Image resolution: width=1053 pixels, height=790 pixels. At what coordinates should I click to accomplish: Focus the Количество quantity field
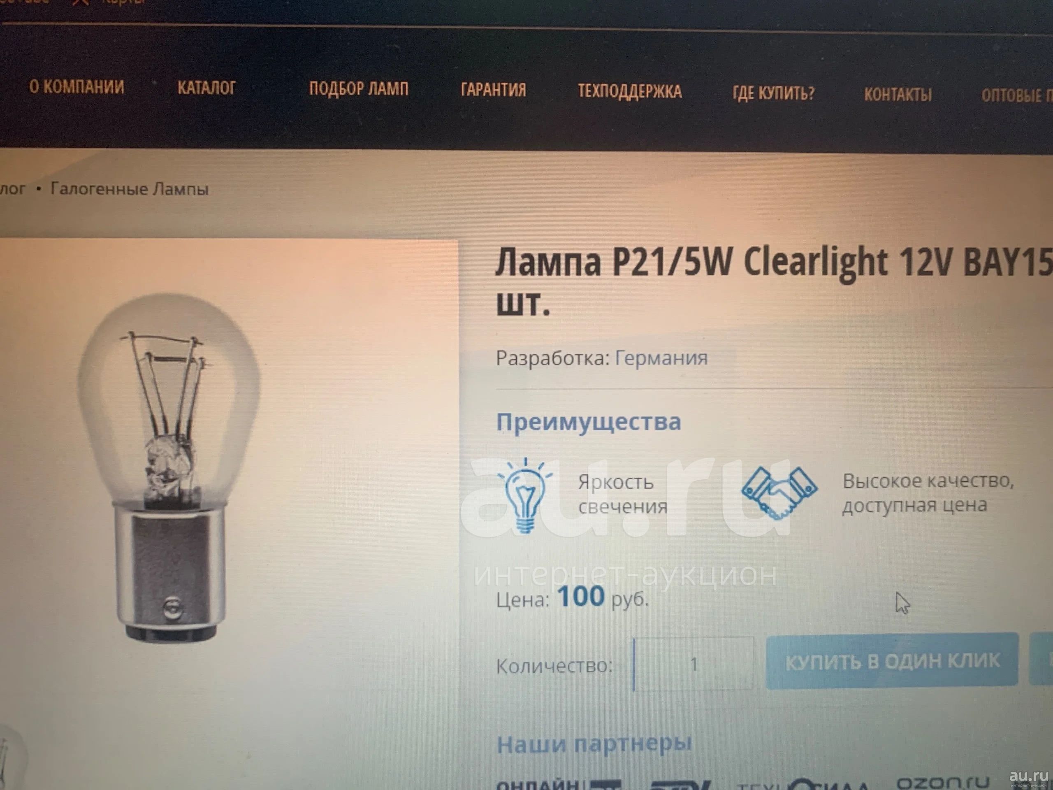[693, 664]
